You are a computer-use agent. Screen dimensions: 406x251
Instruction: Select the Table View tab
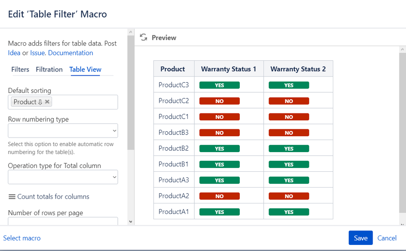pos(85,70)
